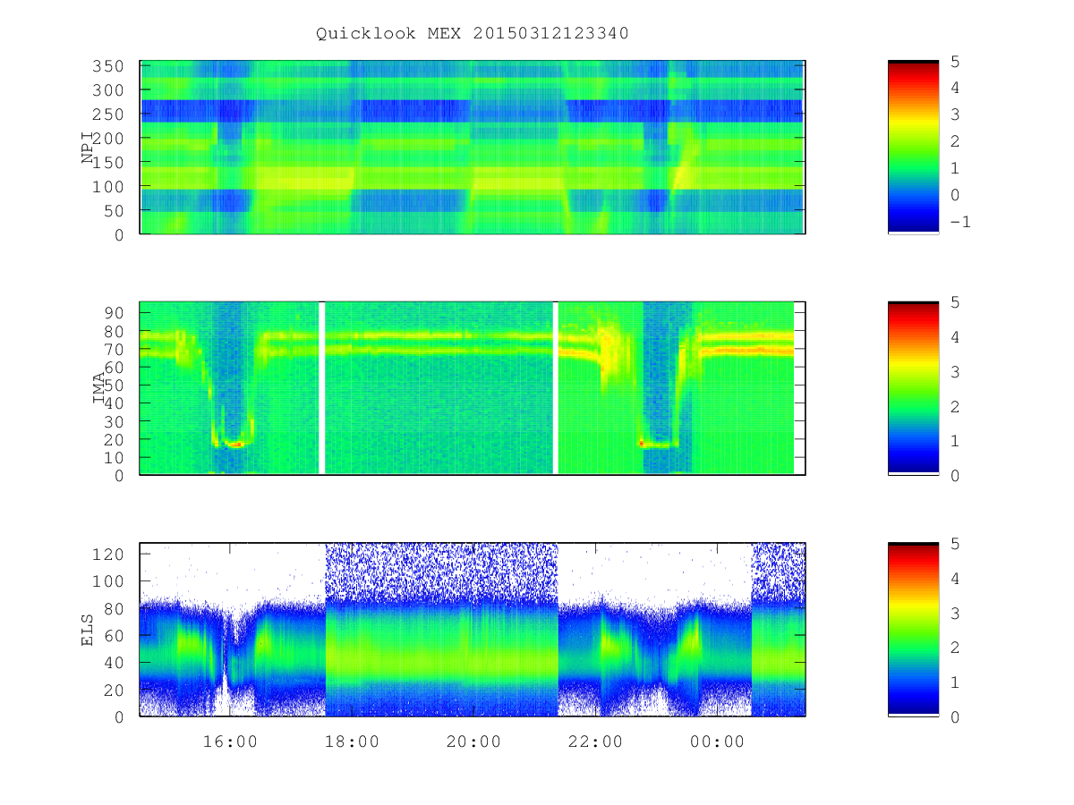Image resolution: width=1074 pixels, height=805 pixels.
Task: Select the 20:00 time tick label
Action: 473,741
